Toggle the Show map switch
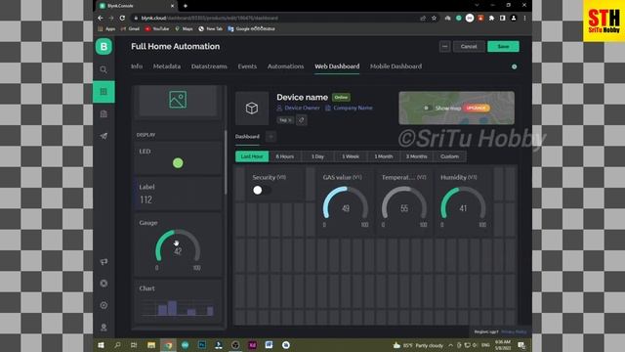 click(x=428, y=109)
